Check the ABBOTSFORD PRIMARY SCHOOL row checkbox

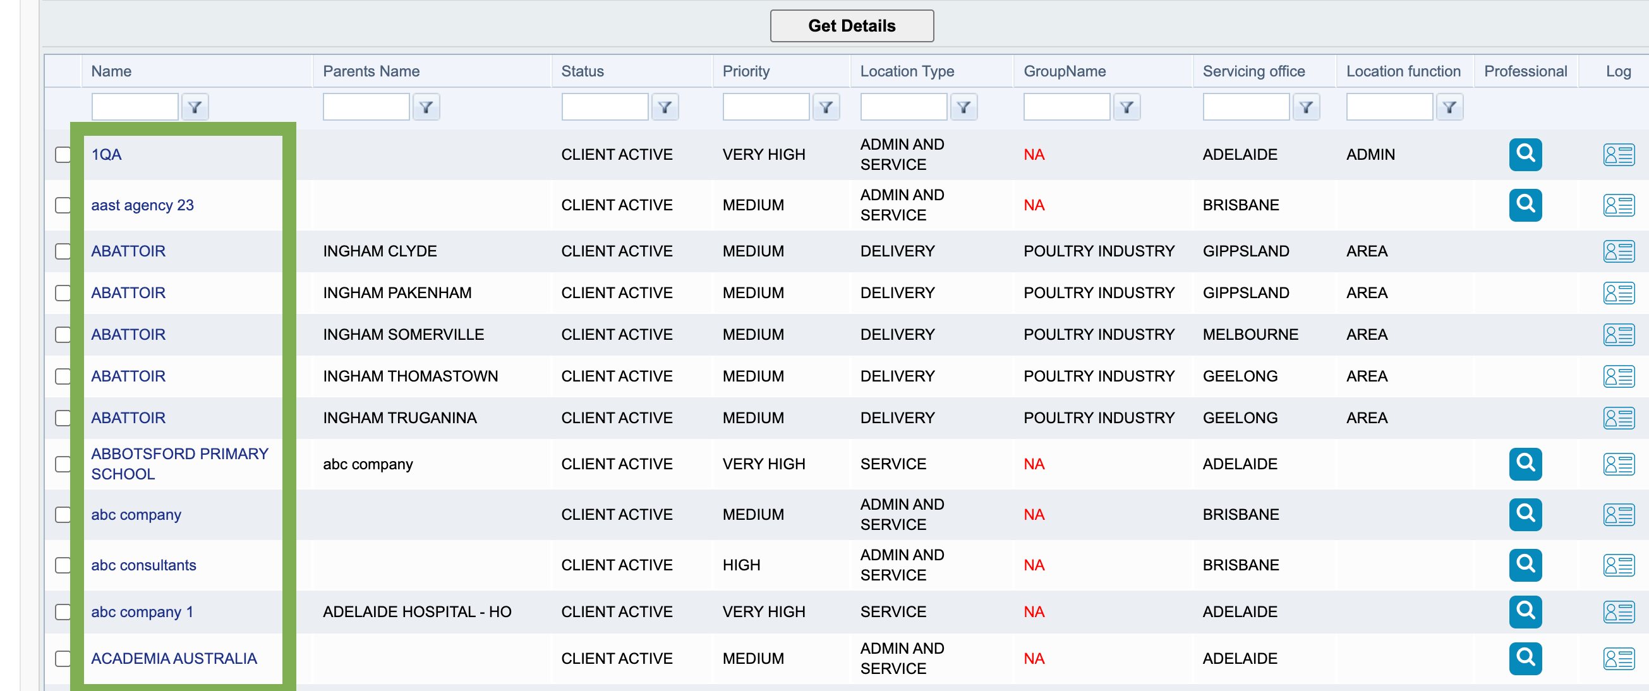63,463
